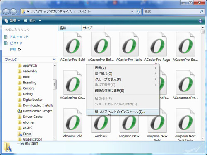The height and width of the screenshot is (155, 207).
Task: Open the 整理 dropdown menu
Action: (12, 21)
